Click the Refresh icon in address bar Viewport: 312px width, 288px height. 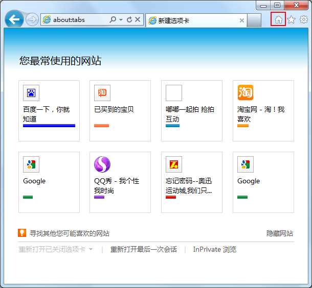tap(129, 19)
